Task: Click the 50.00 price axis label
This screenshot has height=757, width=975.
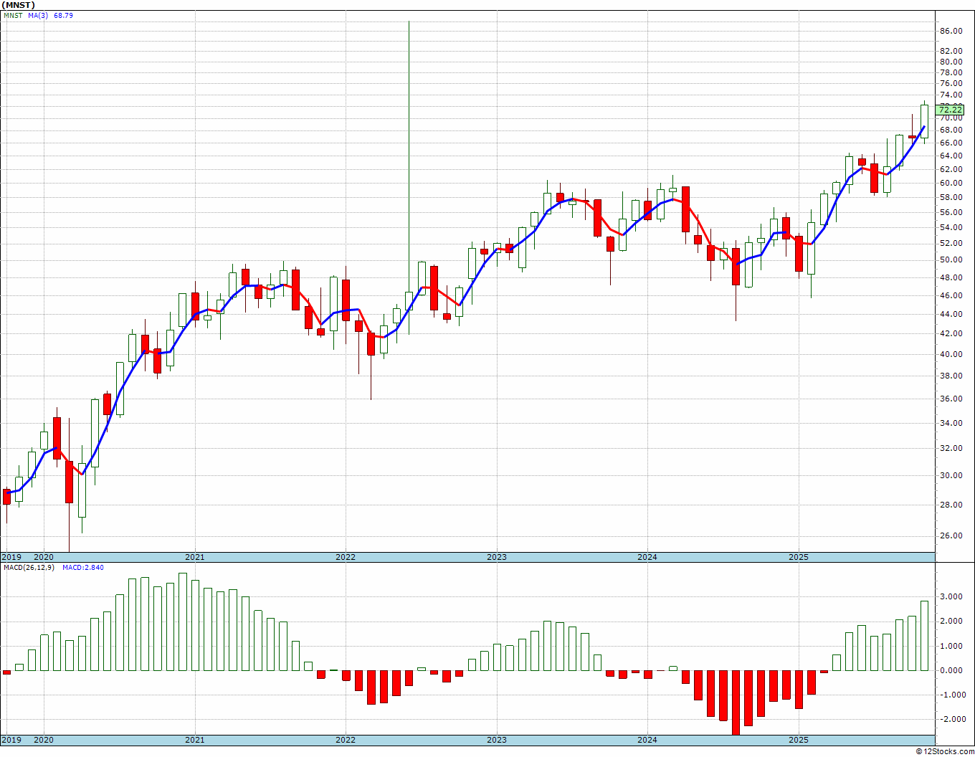Action: coord(951,260)
